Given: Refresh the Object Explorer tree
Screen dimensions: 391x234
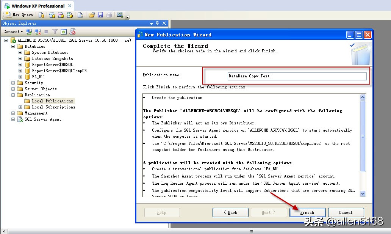Looking at the screenshot, I should tap(63, 32).
